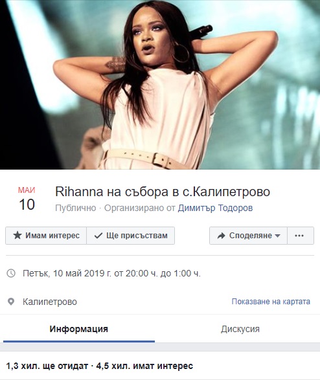Mark interest with the Имам интерес button
The width and height of the screenshot is (320, 380).
click(46, 236)
